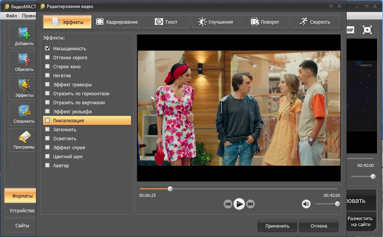Screen dimensions: 383x237
Task: Tick the Старое кино checkbox
Action: point(47,66)
